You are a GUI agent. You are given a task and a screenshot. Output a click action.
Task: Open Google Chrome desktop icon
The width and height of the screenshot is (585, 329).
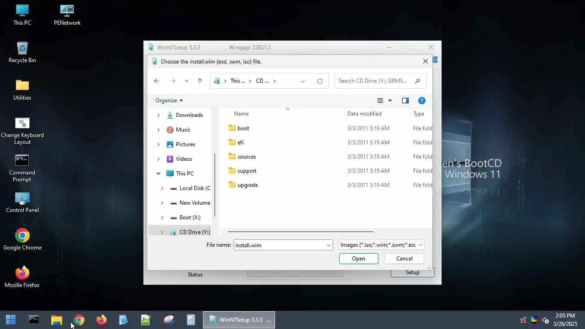coord(22,239)
